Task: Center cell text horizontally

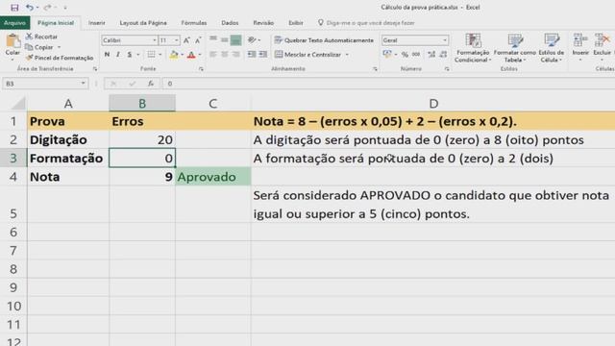Action: point(224,55)
